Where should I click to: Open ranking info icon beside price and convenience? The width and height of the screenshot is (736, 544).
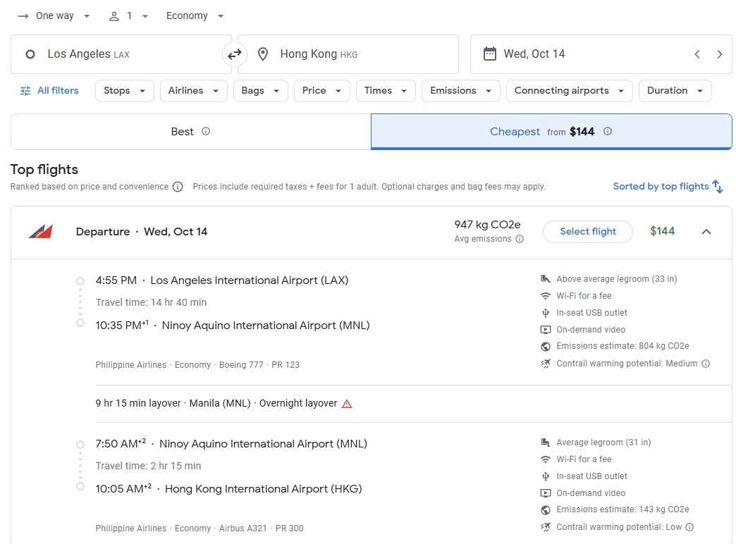178,187
